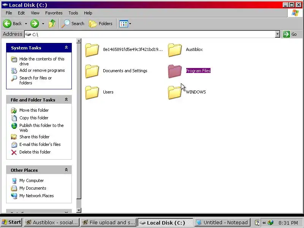Collapse the File and Folder Tasks panel
This screenshot has height=228, width=304.
pyautogui.click(x=66, y=100)
